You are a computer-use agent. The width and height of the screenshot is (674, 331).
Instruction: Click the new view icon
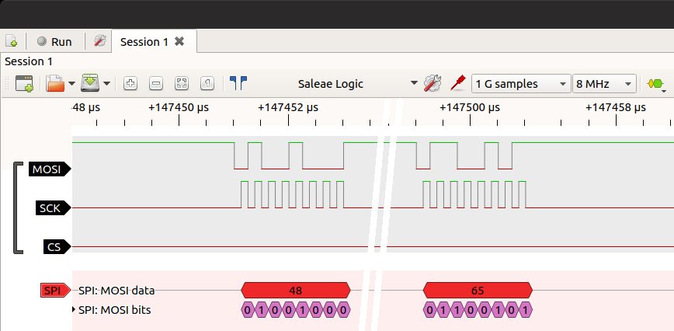(24, 84)
